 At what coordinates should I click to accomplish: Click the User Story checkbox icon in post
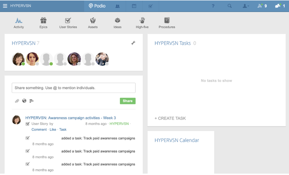tap(28, 124)
